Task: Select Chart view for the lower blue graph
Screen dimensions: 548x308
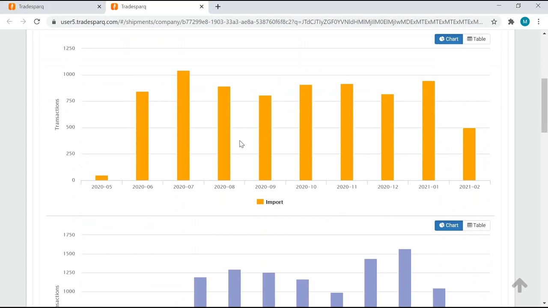Action: point(449,225)
